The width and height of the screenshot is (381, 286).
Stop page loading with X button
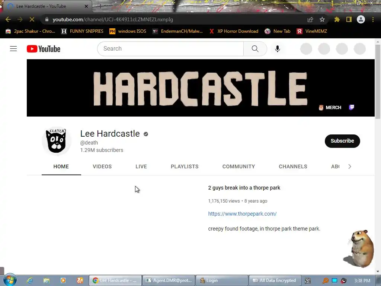[32, 19]
